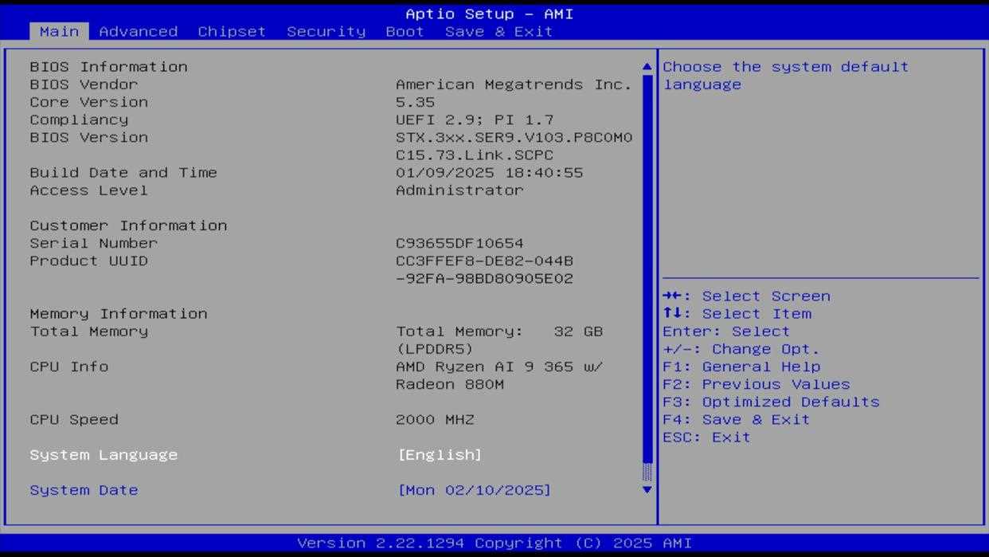Click the F3: Optimized Defaults hint

pyautogui.click(x=771, y=402)
